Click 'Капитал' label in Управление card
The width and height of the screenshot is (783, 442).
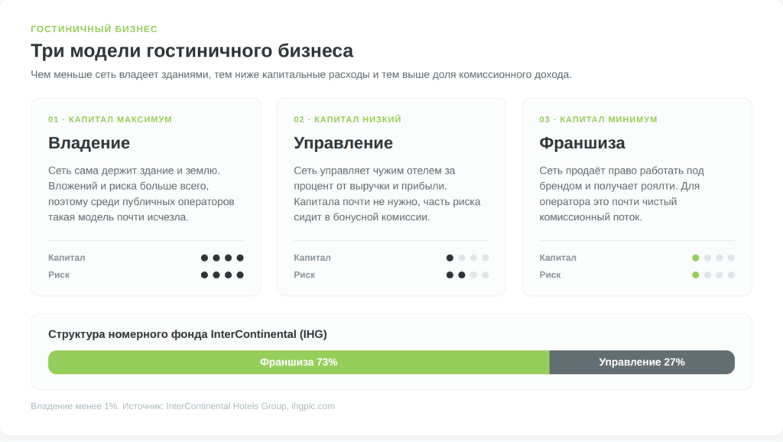click(312, 258)
